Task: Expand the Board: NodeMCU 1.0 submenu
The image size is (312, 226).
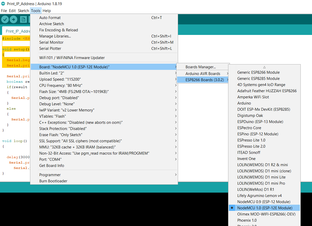Action: click(x=104, y=67)
